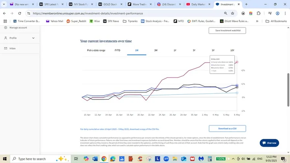The height and width of the screenshot is (163, 290).
Task: Select the FYTD time range tab
Action: click(x=117, y=50)
